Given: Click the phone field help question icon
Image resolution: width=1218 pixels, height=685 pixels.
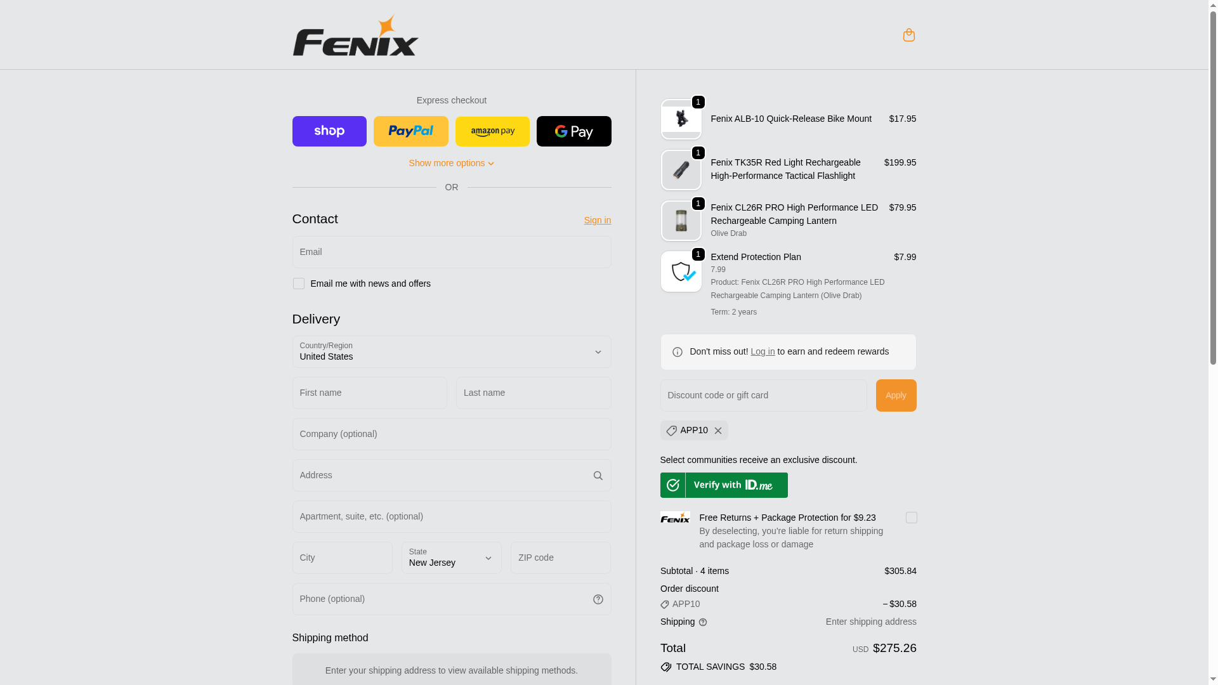Looking at the screenshot, I should click(598, 599).
